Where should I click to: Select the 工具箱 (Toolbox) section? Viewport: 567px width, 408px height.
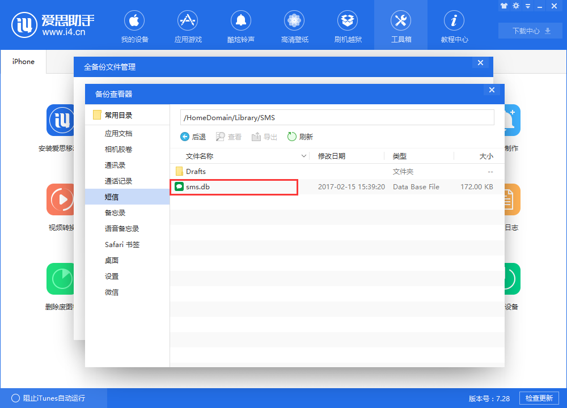pos(400,25)
